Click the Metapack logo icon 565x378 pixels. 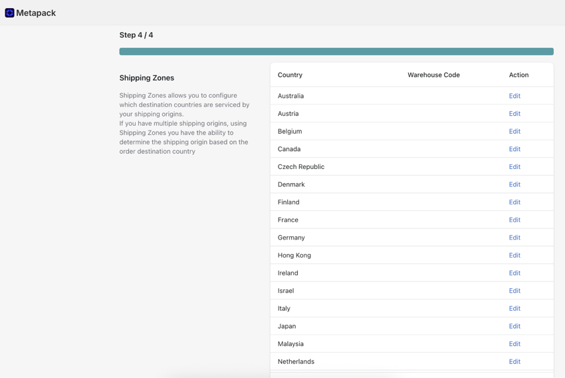point(9,13)
